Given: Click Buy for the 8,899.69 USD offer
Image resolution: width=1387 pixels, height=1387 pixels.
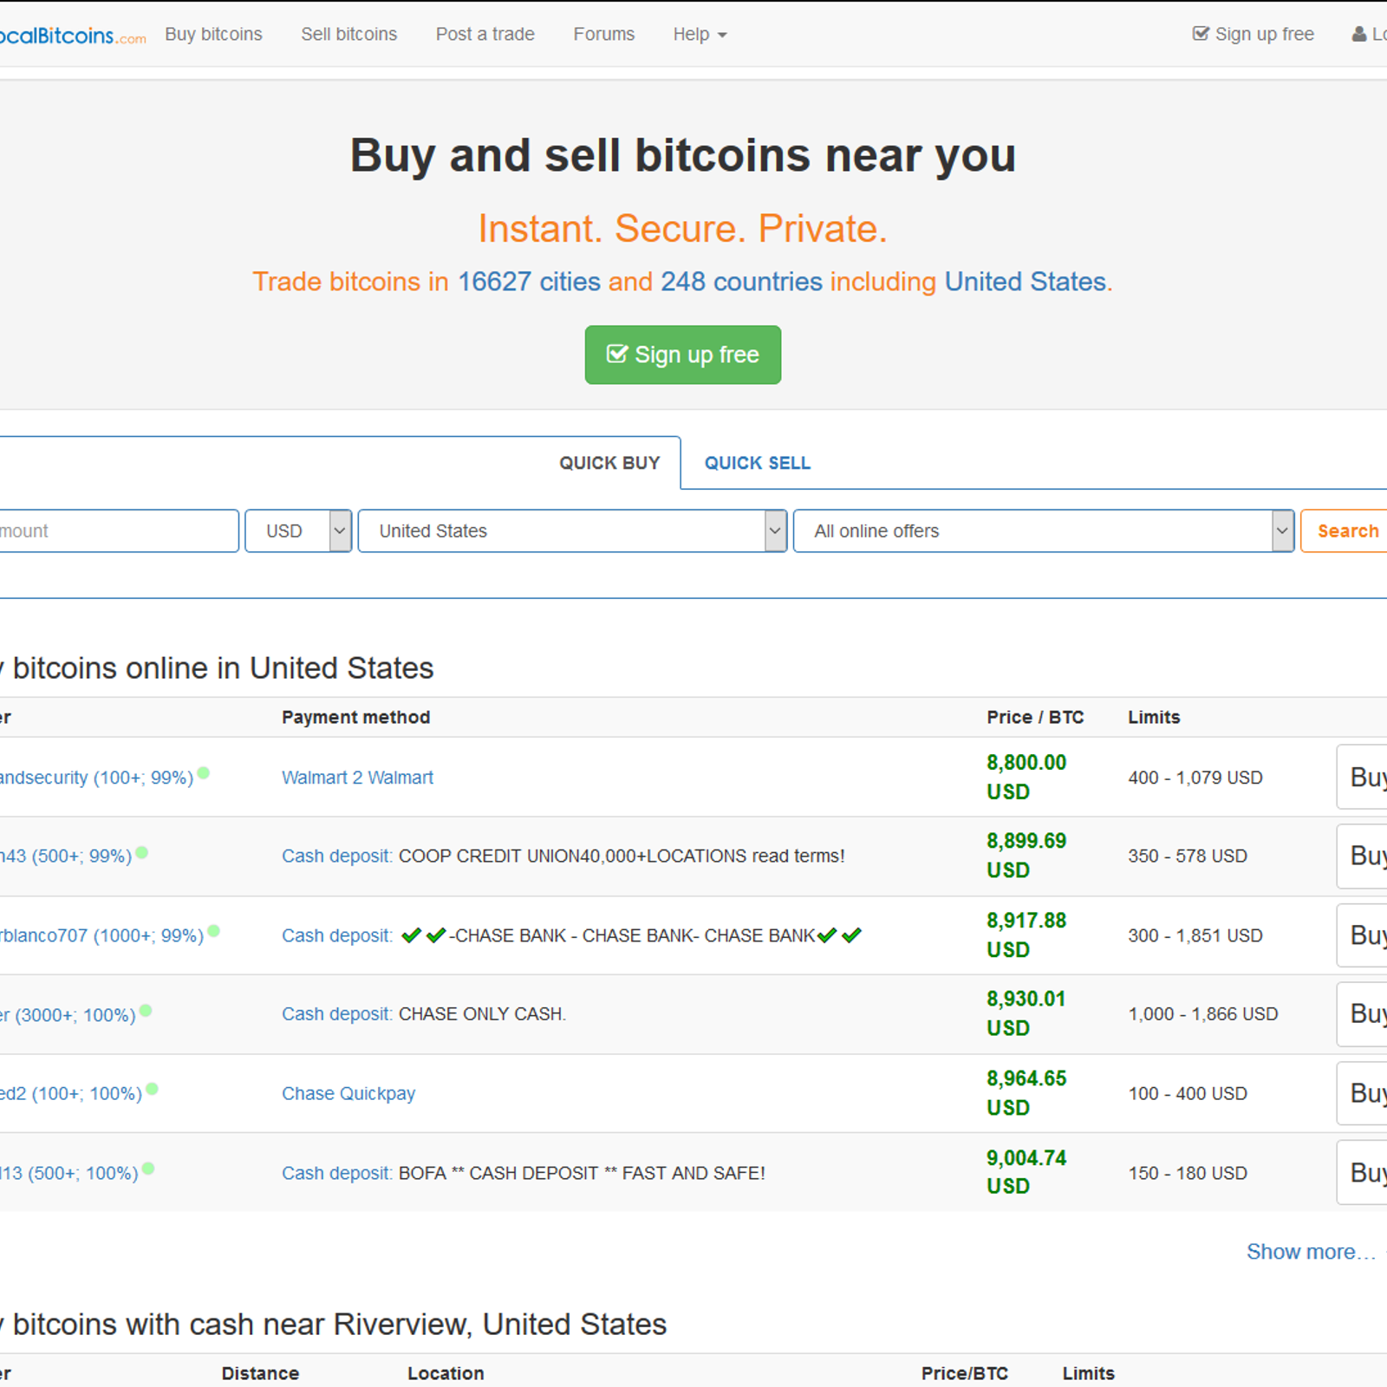Looking at the screenshot, I should click(1363, 856).
